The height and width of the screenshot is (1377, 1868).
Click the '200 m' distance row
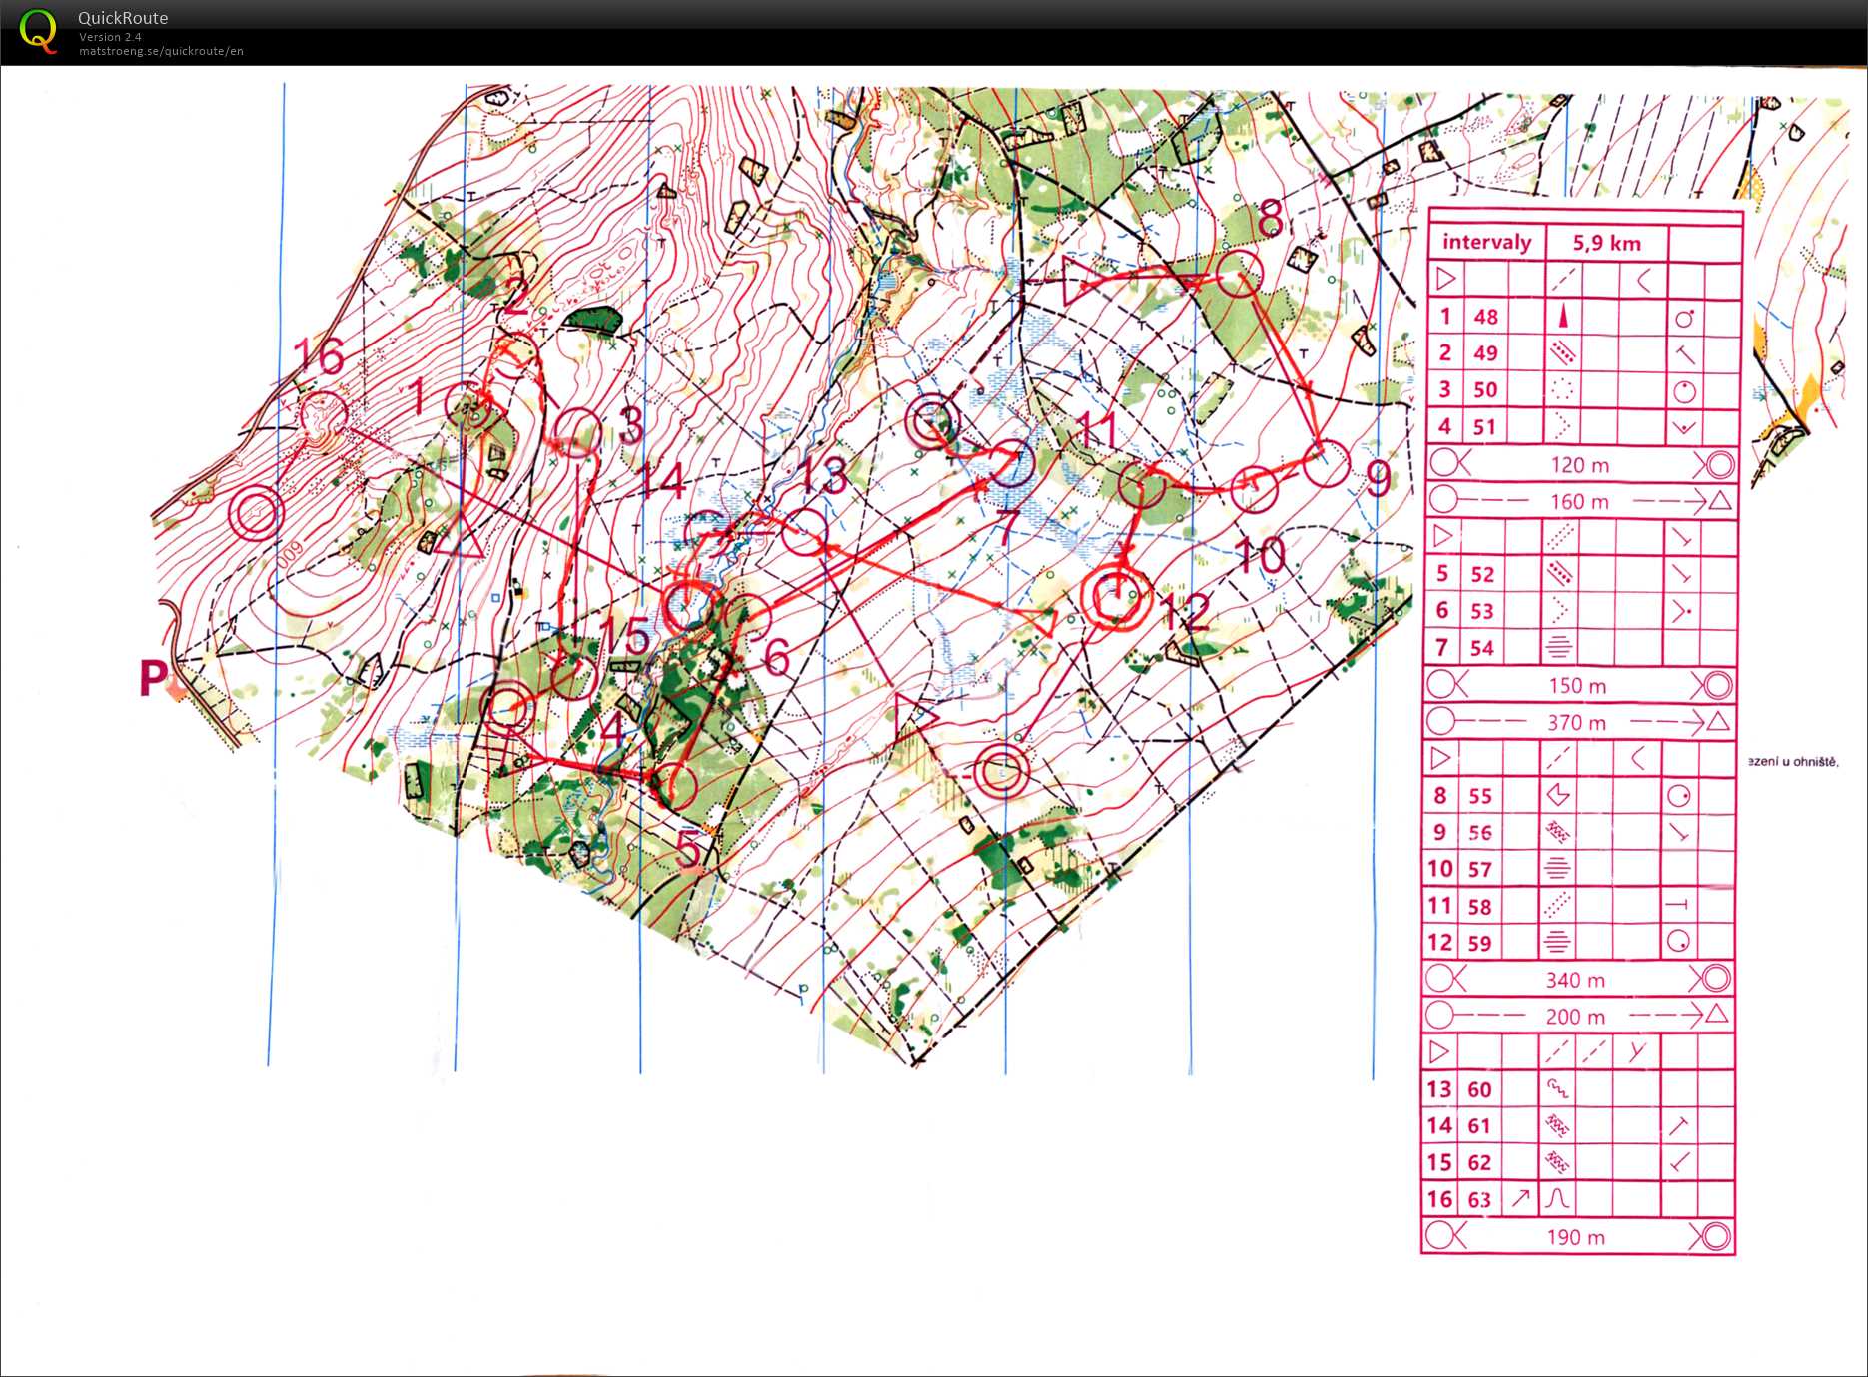coord(1578,1017)
